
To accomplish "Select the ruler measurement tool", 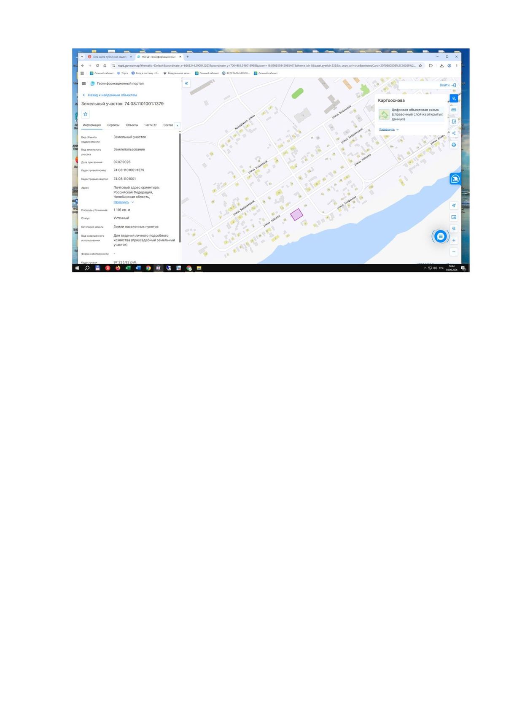I will click(454, 110).
